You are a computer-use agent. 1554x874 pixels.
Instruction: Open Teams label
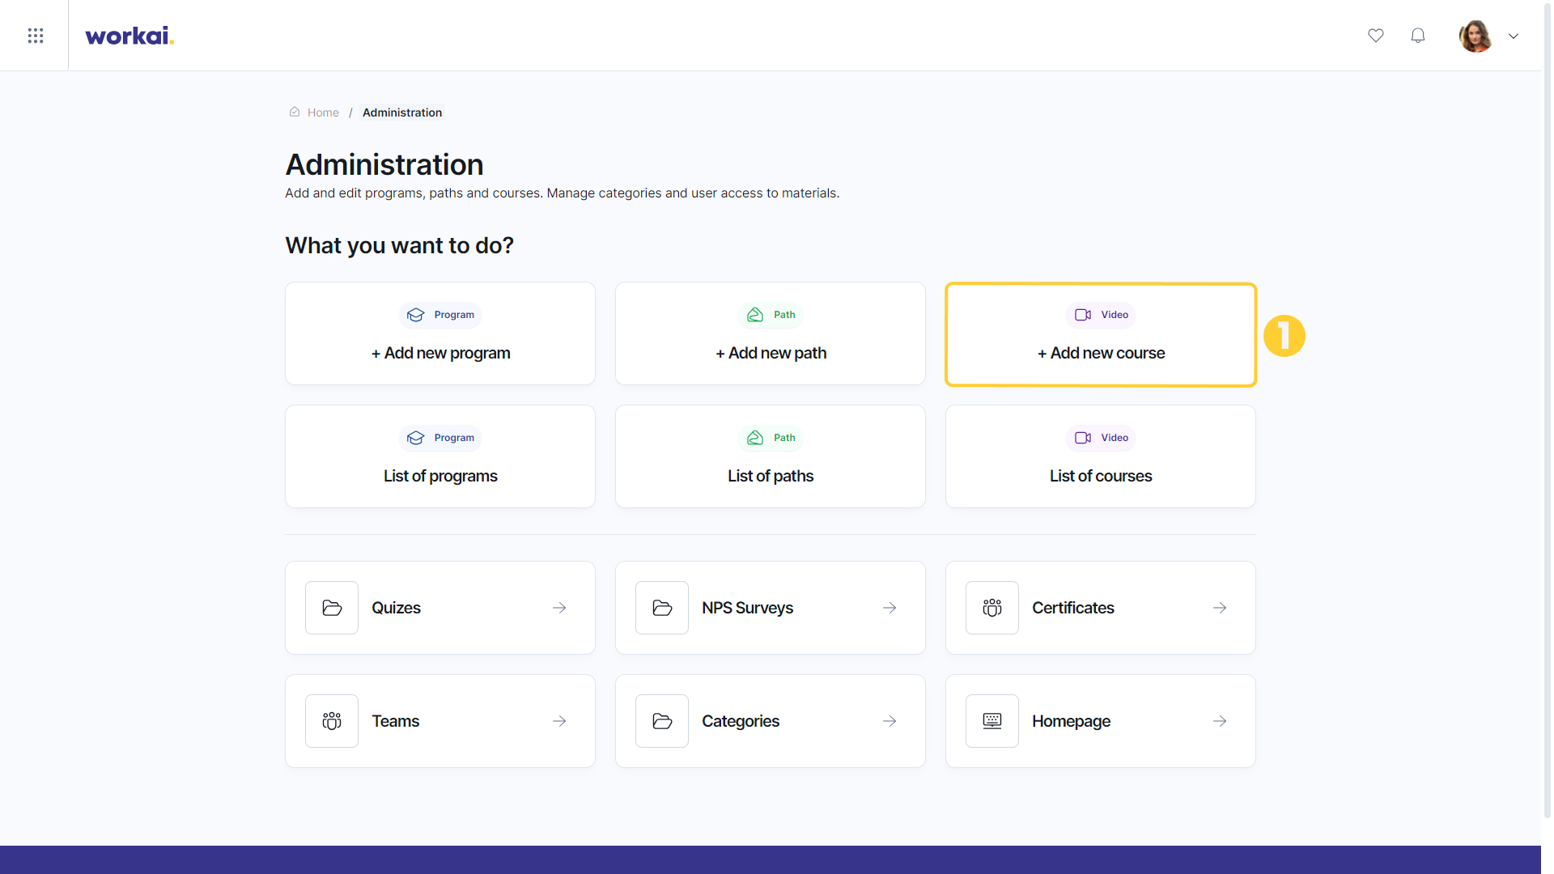point(396,721)
